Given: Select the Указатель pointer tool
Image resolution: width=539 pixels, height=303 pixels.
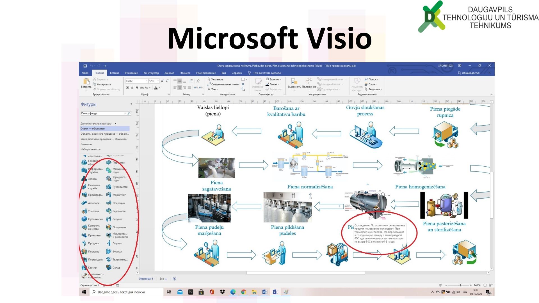Looking at the screenshot, I should coord(215,79).
